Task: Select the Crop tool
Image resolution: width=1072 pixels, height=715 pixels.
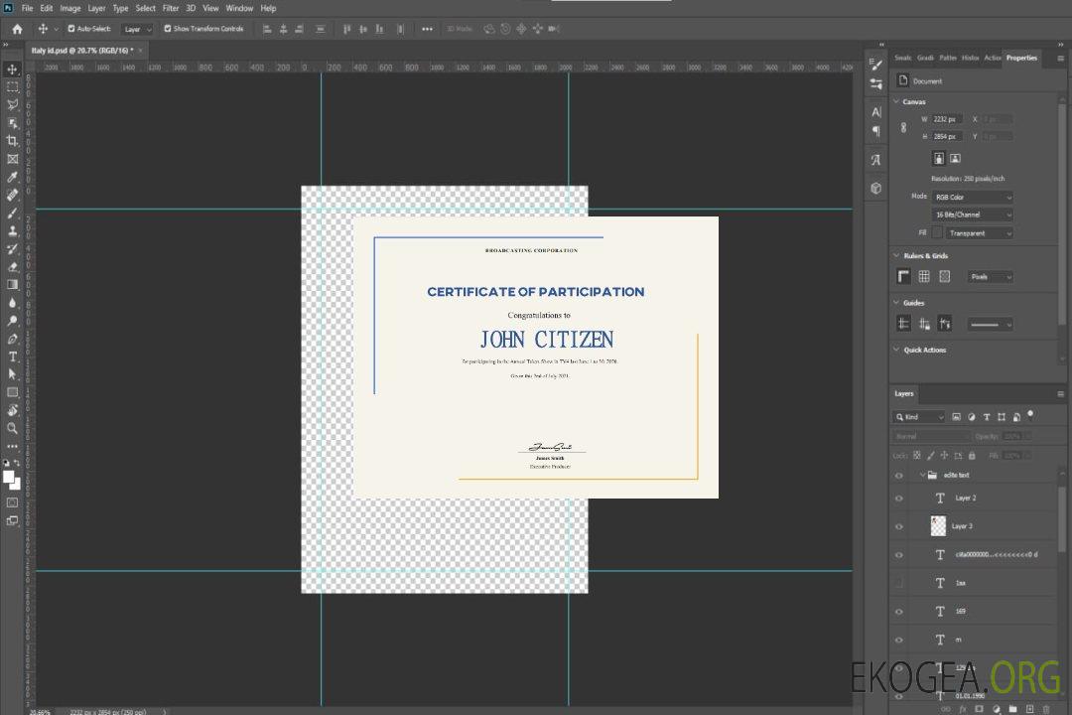Action: 13,141
